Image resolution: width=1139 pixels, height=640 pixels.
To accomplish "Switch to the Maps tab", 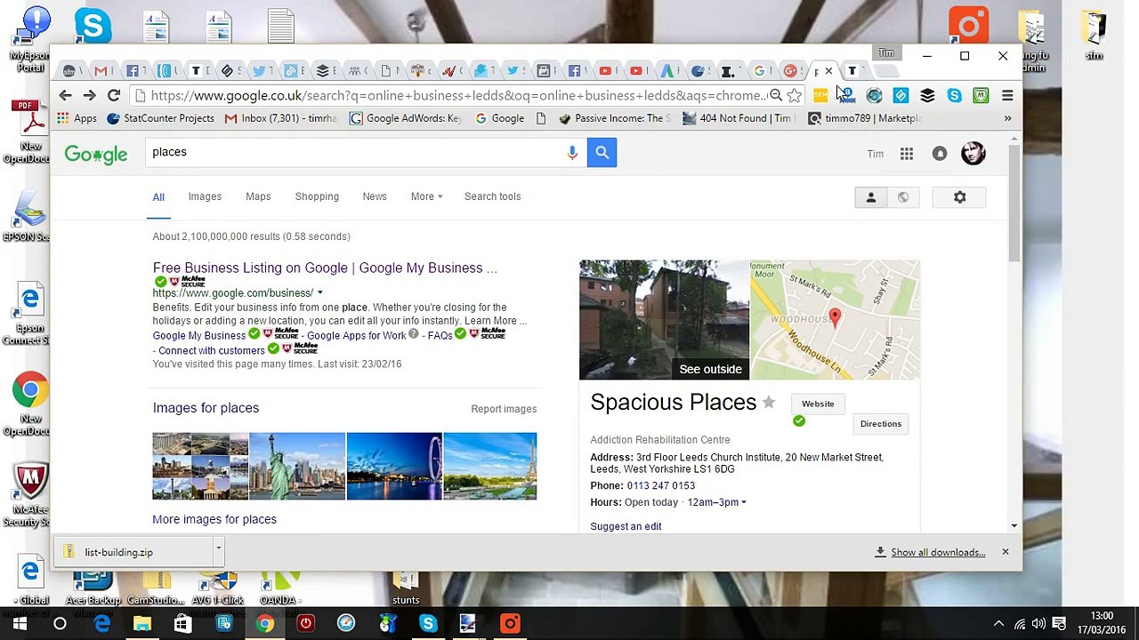I will coord(258,196).
